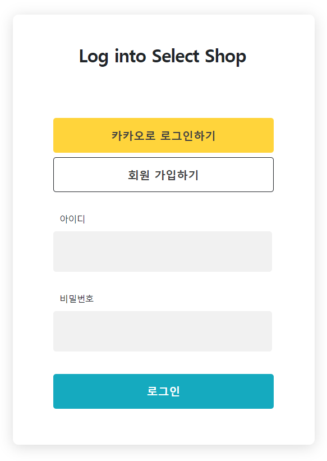Activate the gray ID text box
Viewport: 327px width, 461px height.
(163, 251)
